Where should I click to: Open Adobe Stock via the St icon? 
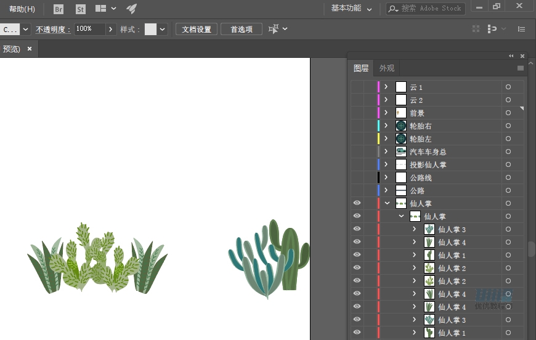81,9
